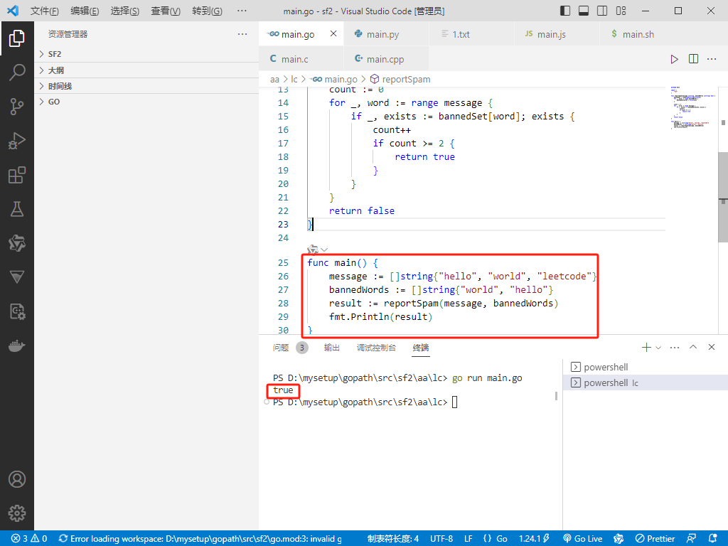The height and width of the screenshot is (546, 728).
Task: Click the aa breadcrumb segment
Action: tap(275, 80)
